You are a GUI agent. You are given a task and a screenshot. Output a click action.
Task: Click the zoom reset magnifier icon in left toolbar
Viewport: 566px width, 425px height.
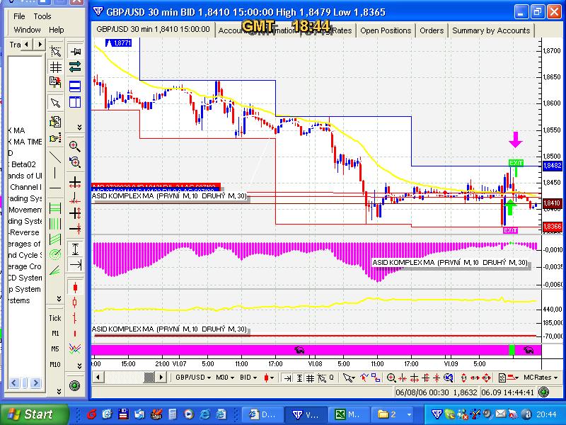[75, 161]
